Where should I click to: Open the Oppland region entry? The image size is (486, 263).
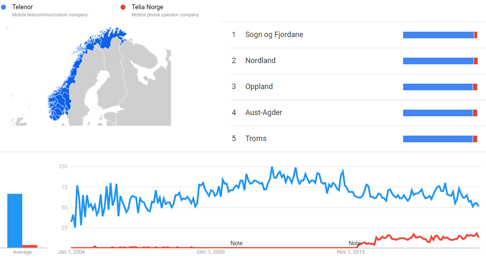pyautogui.click(x=259, y=87)
